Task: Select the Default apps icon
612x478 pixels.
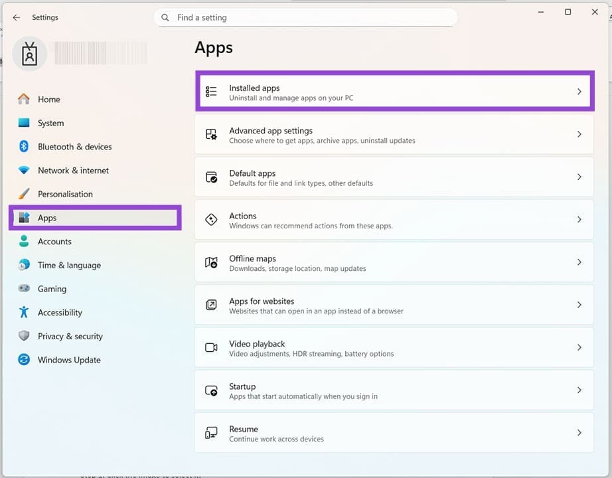Action: tap(211, 177)
